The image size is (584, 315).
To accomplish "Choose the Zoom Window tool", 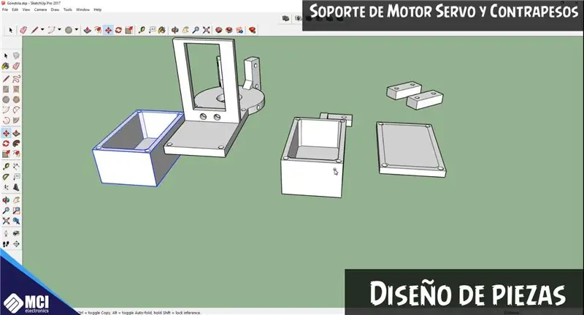I will coord(16,210).
